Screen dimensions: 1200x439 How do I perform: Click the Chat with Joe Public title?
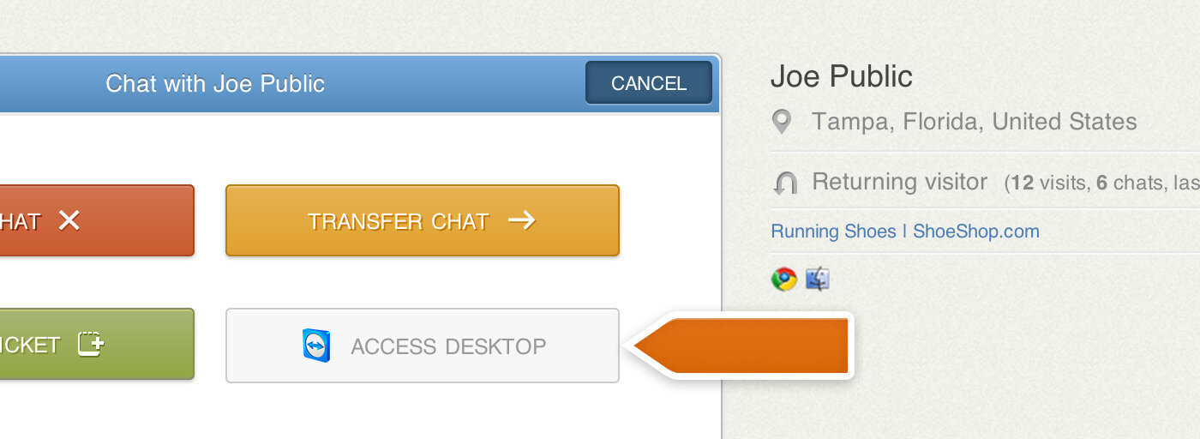click(x=215, y=83)
